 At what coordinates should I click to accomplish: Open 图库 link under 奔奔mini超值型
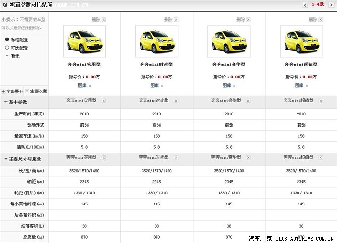pos(301,86)
